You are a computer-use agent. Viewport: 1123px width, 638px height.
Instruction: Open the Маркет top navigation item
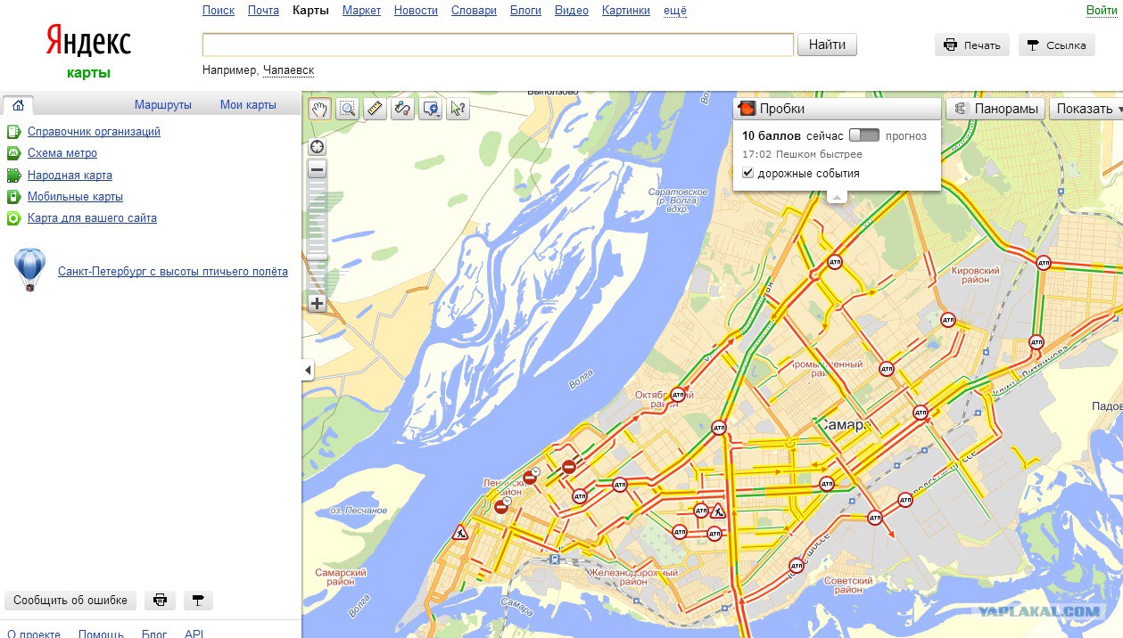pyautogui.click(x=361, y=11)
